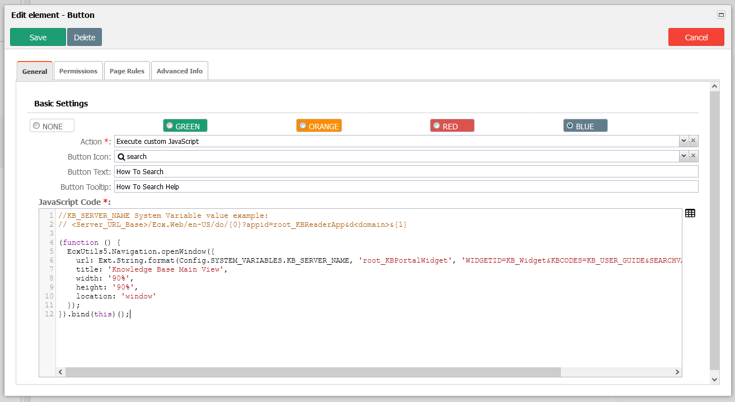Viewport: 735px width, 402px height.
Task: Click the panel vertical scroll down arrow
Action: click(x=714, y=379)
